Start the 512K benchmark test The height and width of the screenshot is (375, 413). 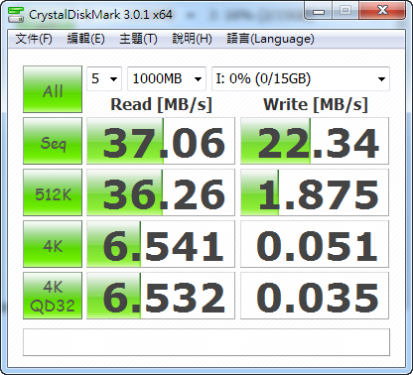tap(53, 192)
